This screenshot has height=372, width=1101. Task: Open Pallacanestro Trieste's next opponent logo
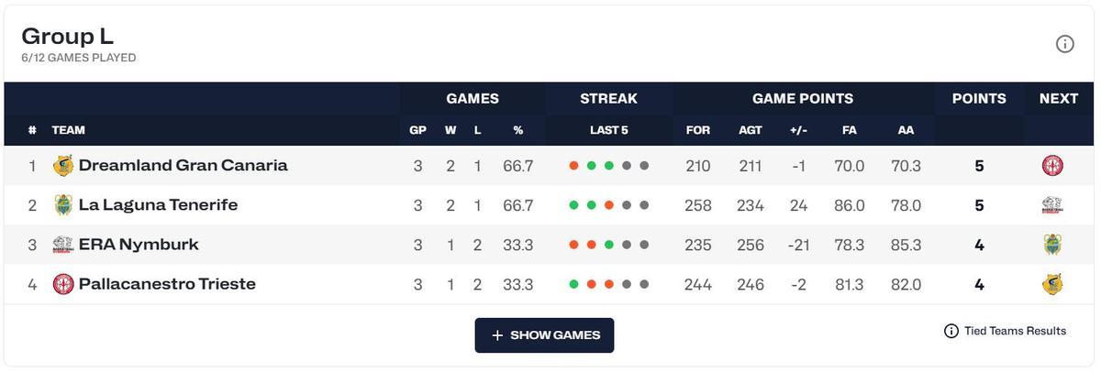point(1052,284)
